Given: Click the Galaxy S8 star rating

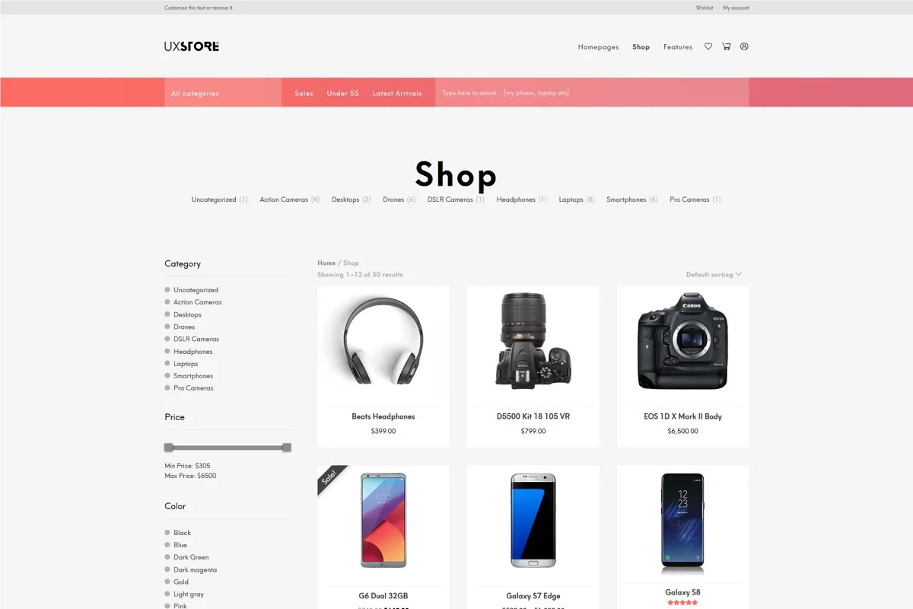Looking at the screenshot, I should [x=682, y=602].
